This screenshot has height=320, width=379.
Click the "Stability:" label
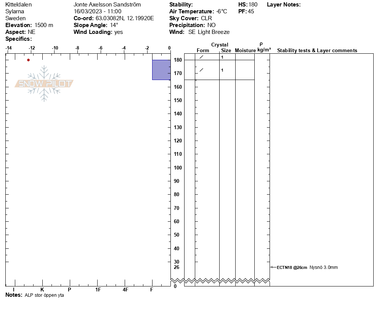181,5
